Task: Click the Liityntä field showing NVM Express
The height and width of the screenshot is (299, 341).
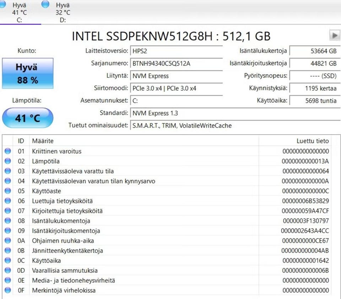Action: coord(177,76)
